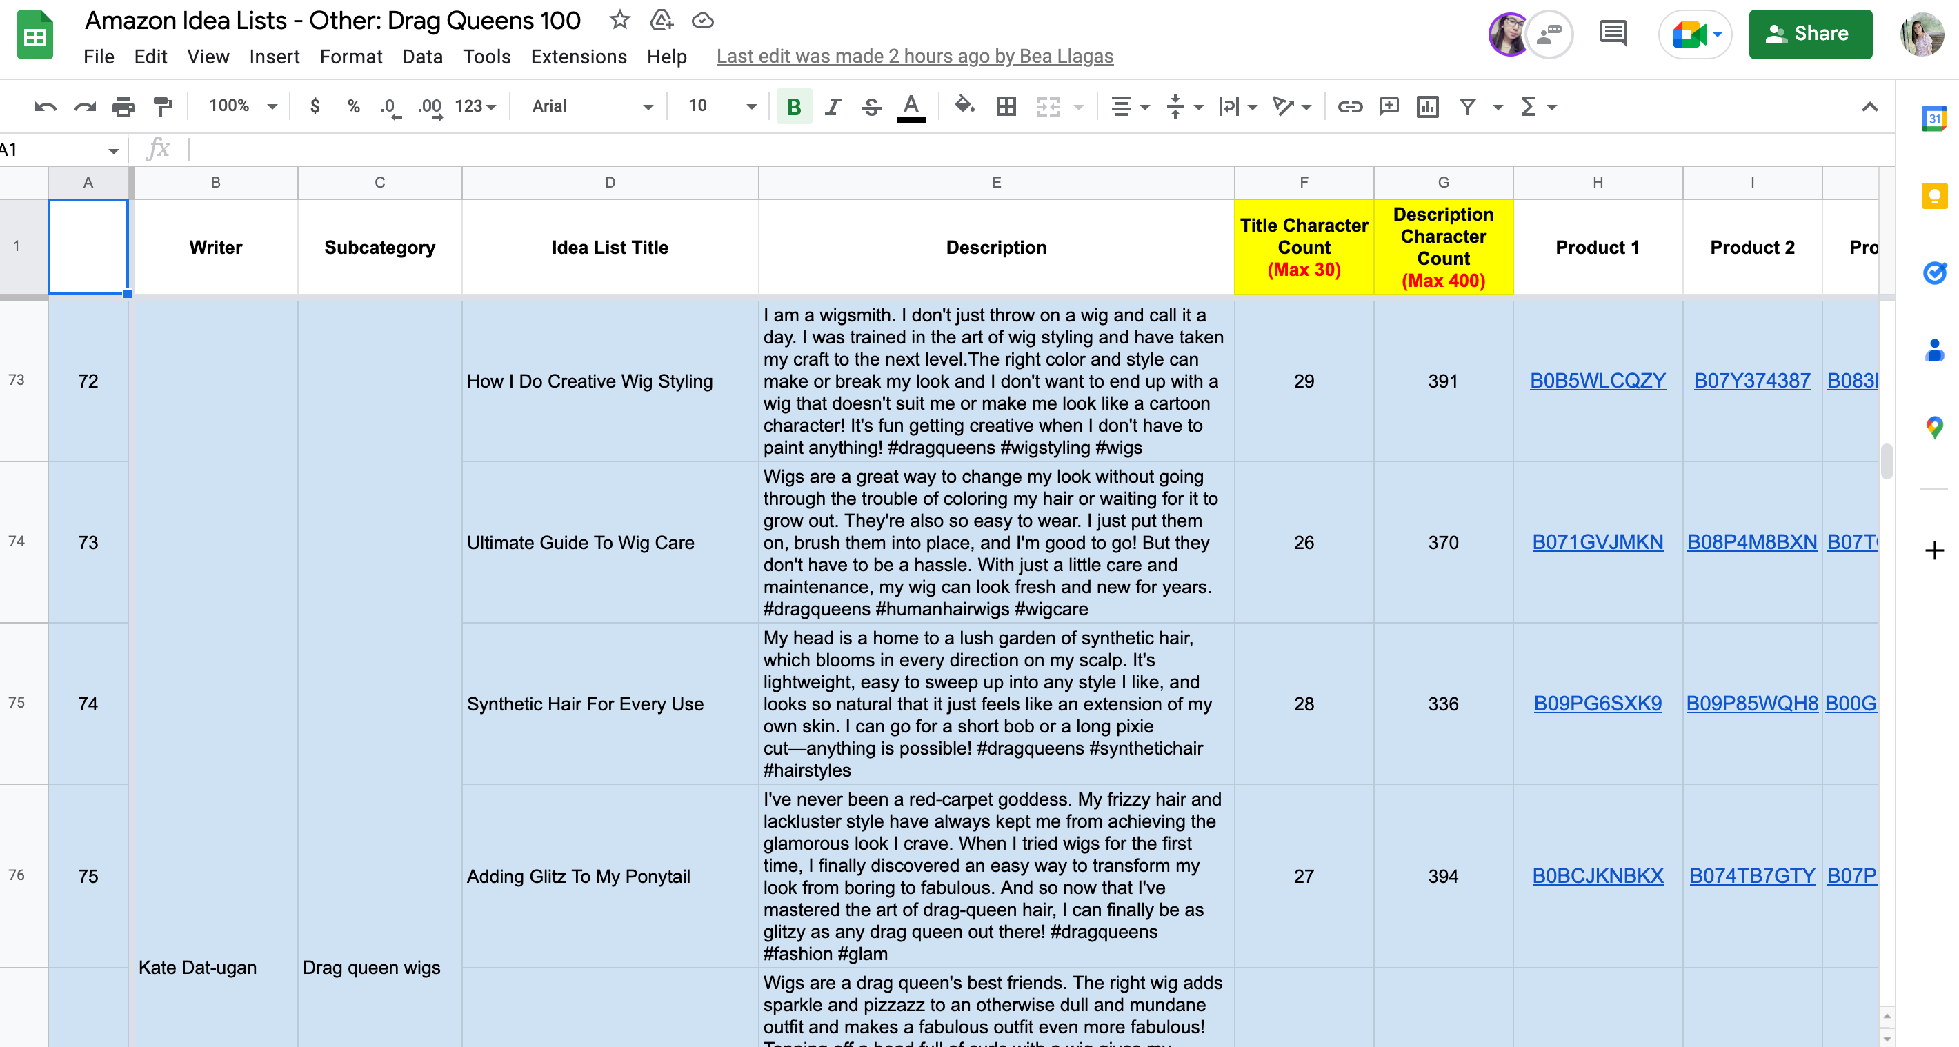
Task: Open the Edit menu
Action: point(150,57)
